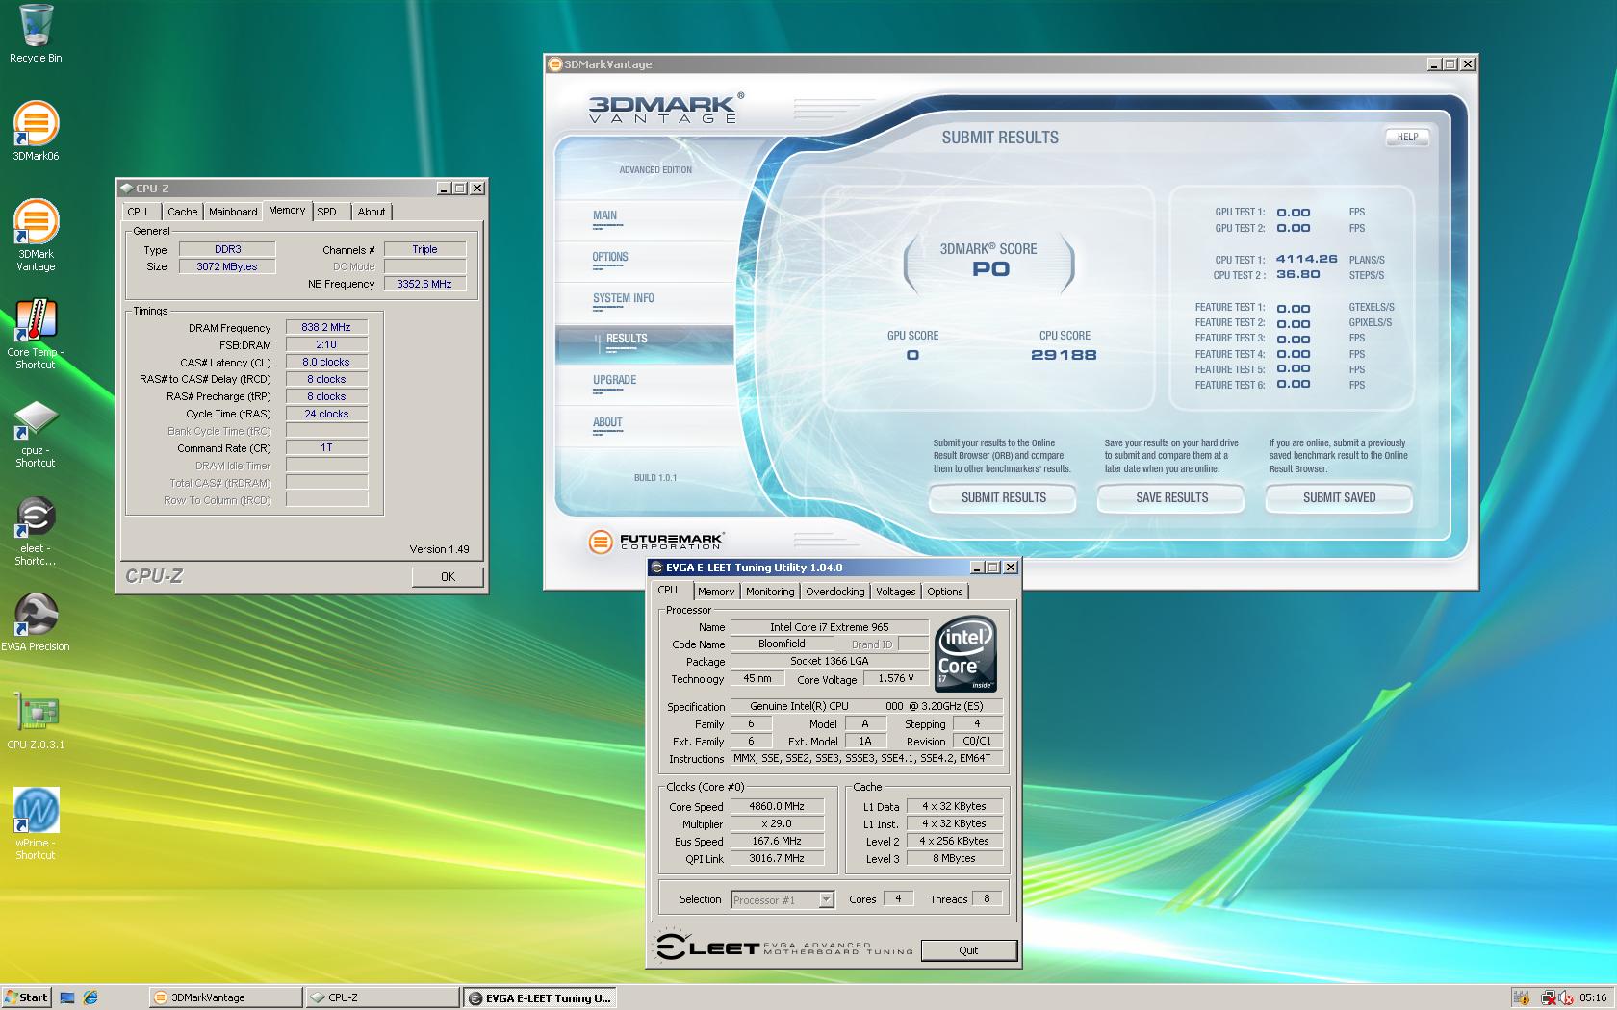
Task: Click the system tray clock
Action: [x=1593, y=997]
